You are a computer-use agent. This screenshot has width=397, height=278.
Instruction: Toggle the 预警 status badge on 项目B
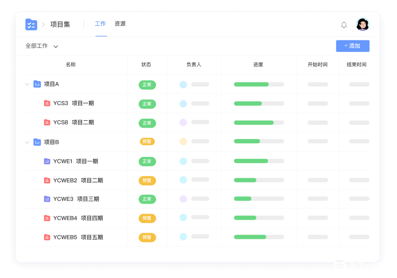click(x=147, y=141)
